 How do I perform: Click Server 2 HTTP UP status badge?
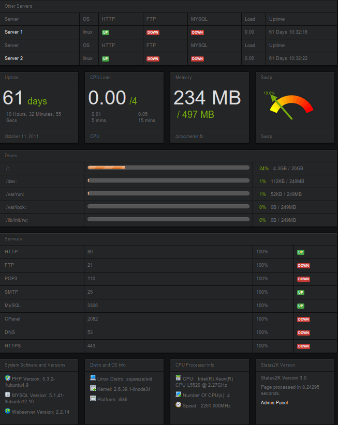point(106,58)
